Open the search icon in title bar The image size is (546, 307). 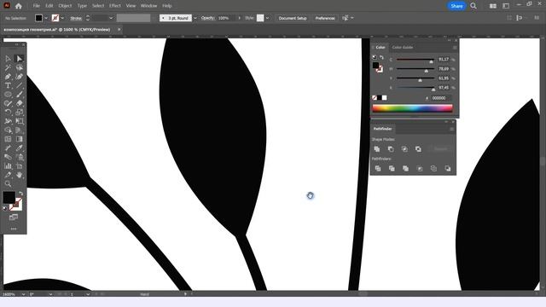coord(473,6)
